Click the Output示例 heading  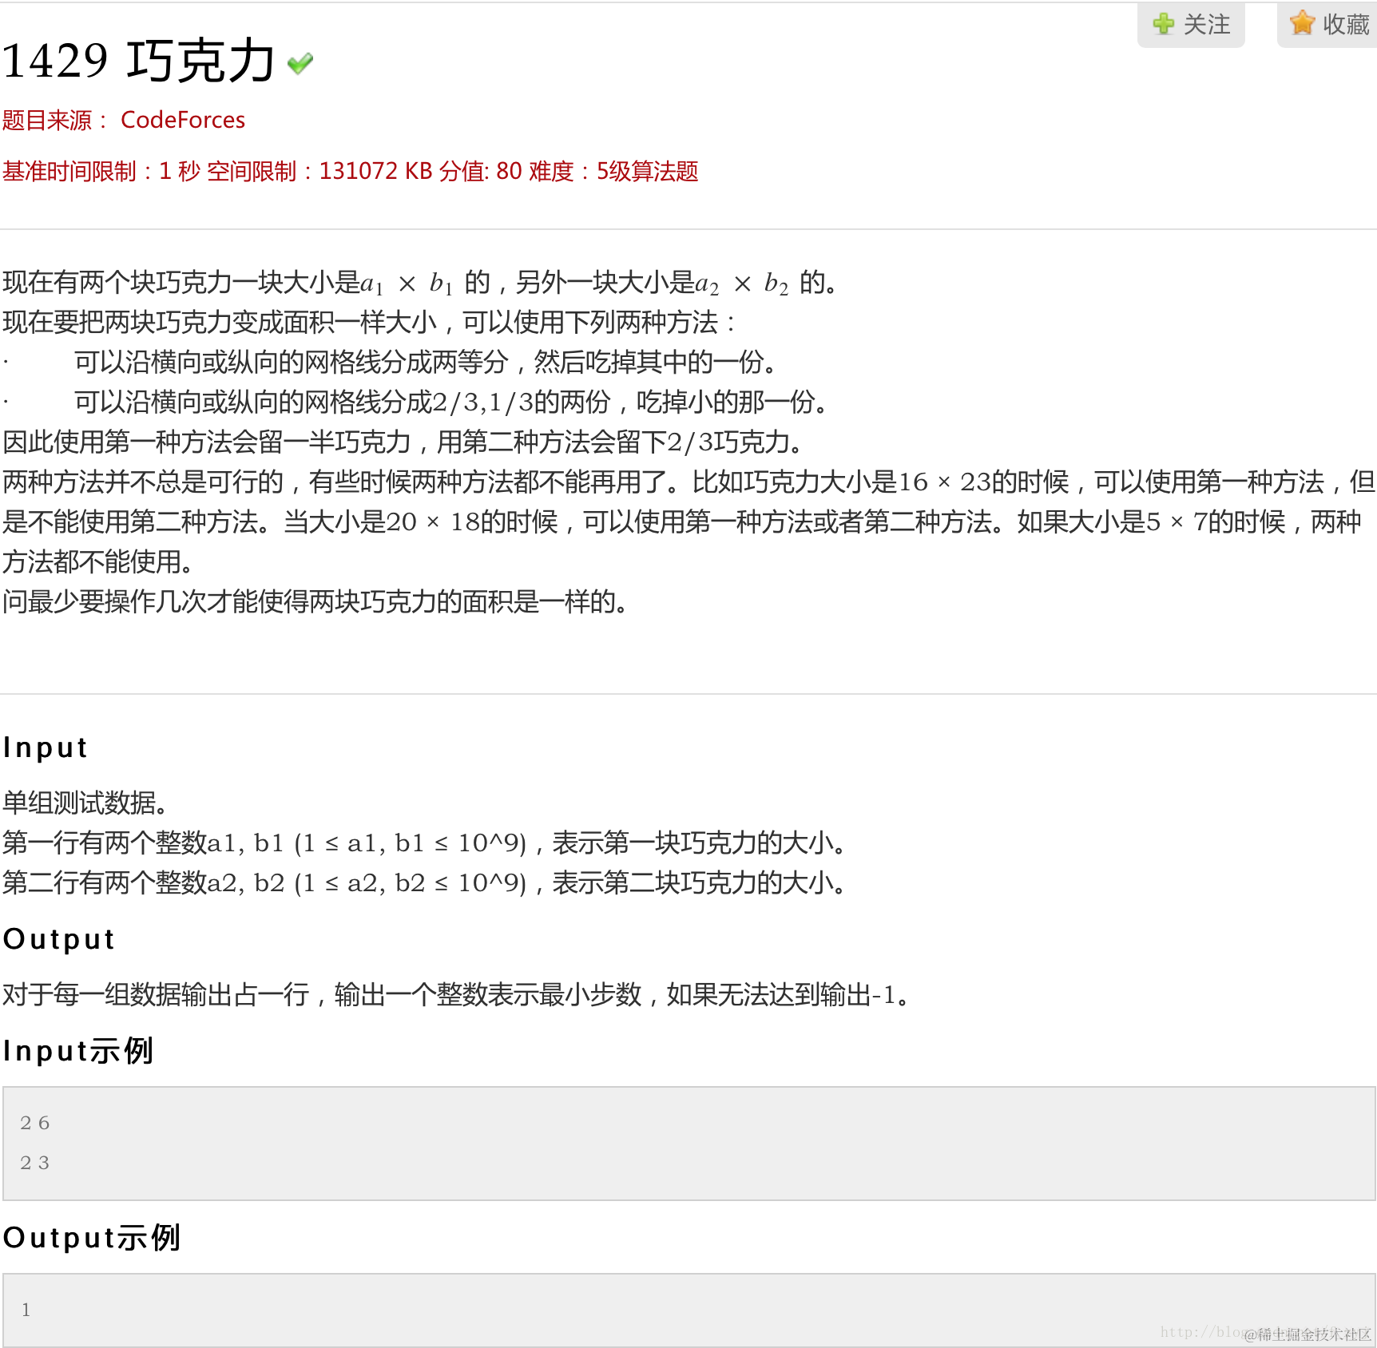tap(92, 1238)
